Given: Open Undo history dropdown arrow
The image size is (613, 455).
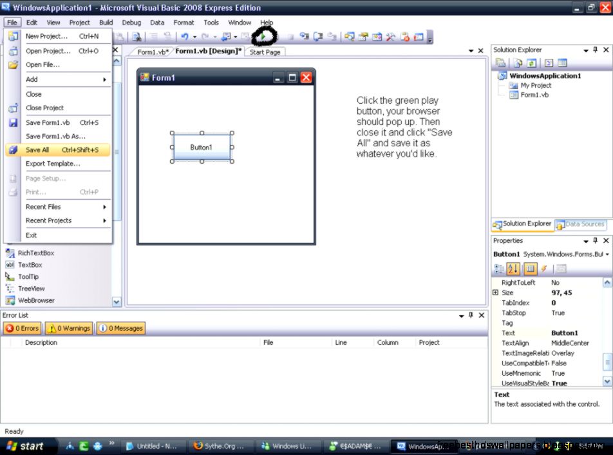Looking at the screenshot, I should [x=194, y=37].
